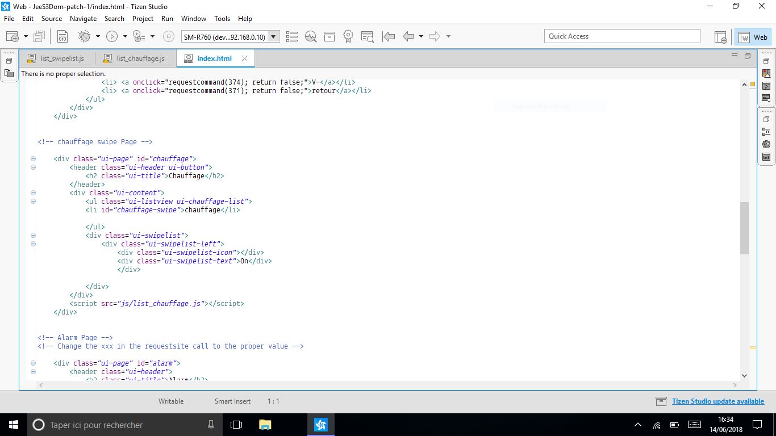Collapse the ui-swipelist div fold
The width and height of the screenshot is (776, 436).
tap(33, 236)
